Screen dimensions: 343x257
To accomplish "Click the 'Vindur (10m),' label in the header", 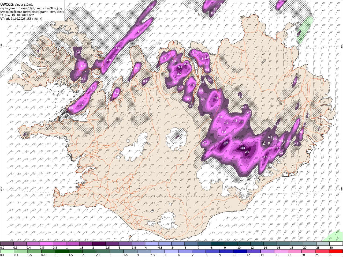I will [x=23, y=4].
